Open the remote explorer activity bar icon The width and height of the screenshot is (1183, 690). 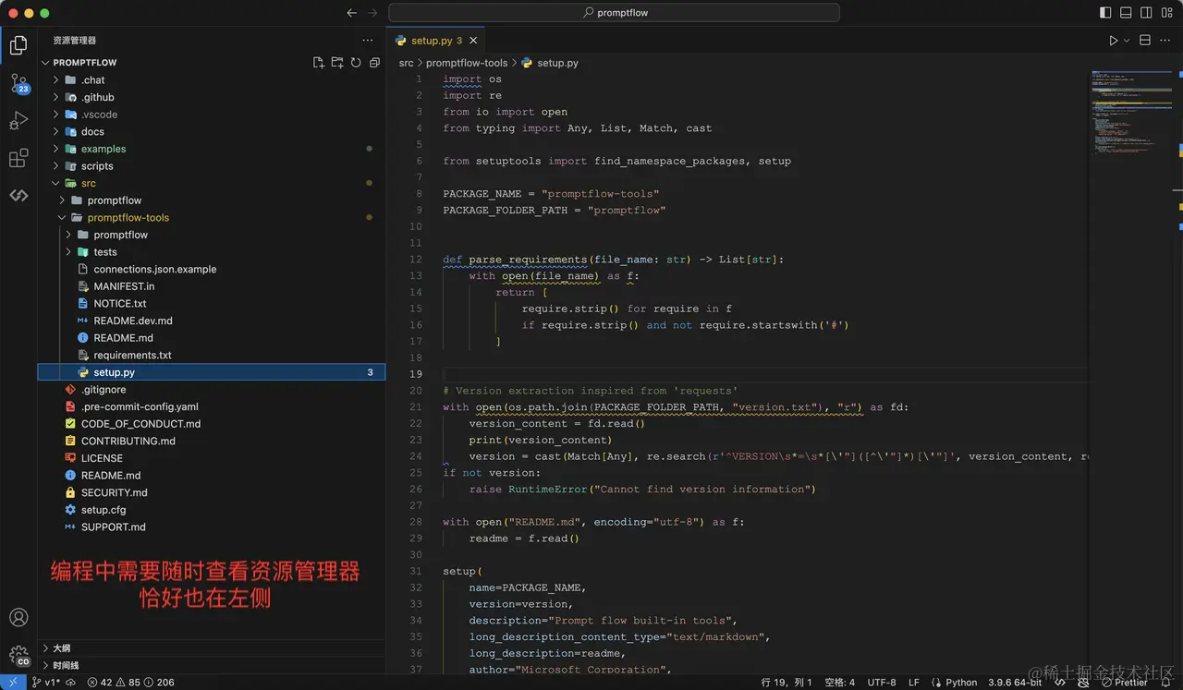(18, 196)
